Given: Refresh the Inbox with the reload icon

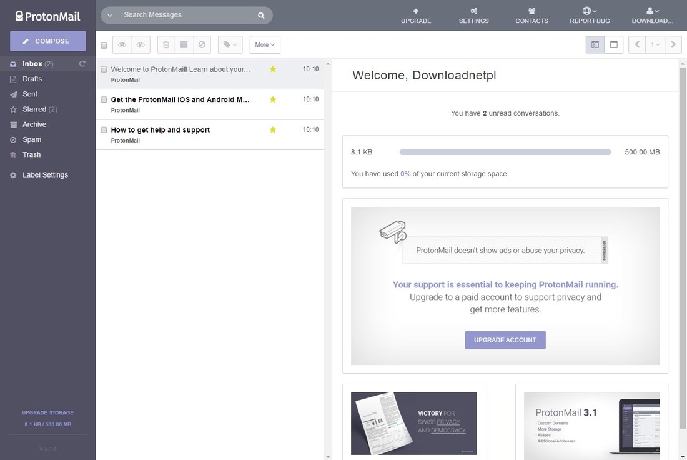Looking at the screenshot, I should 82,64.
